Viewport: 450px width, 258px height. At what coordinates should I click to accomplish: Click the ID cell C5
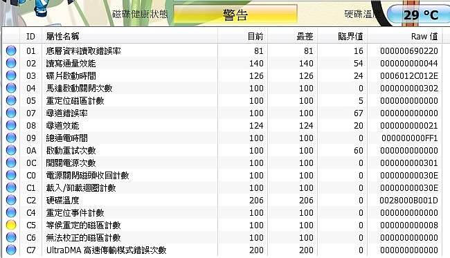click(x=31, y=225)
